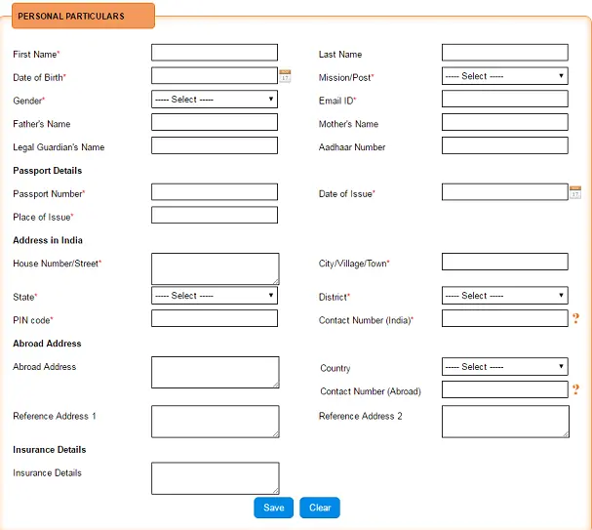Click the Reference Address 1 text area
The width and height of the screenshot is (592, 530).
pyautogui.click(x=216, y=422)
